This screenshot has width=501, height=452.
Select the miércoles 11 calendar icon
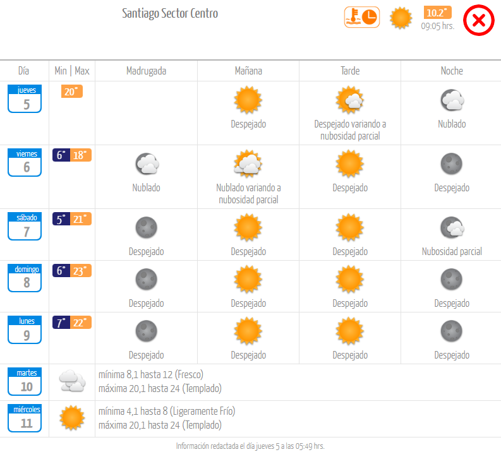(25, 418)
